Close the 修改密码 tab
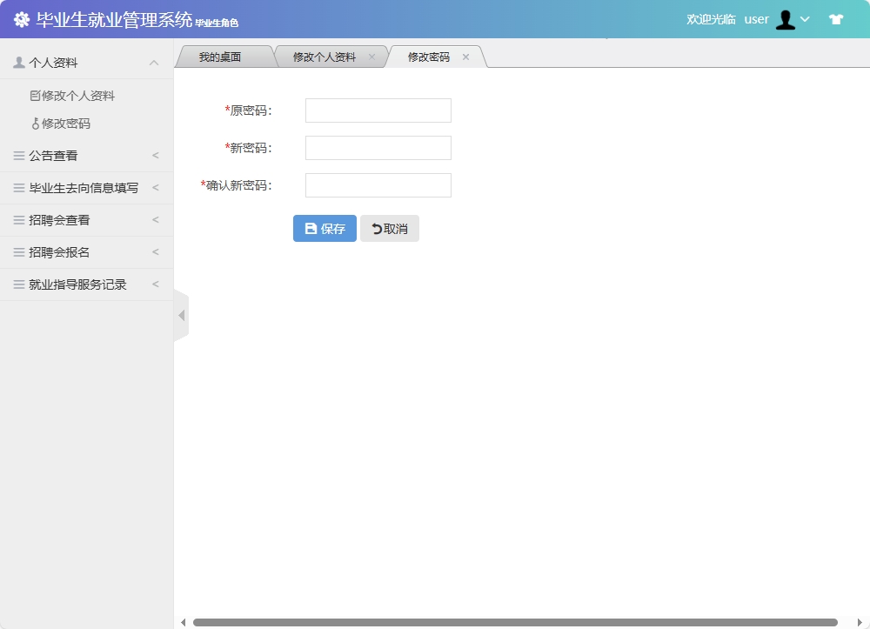Viewport: 870px width, 629px height. pos(465,57)
